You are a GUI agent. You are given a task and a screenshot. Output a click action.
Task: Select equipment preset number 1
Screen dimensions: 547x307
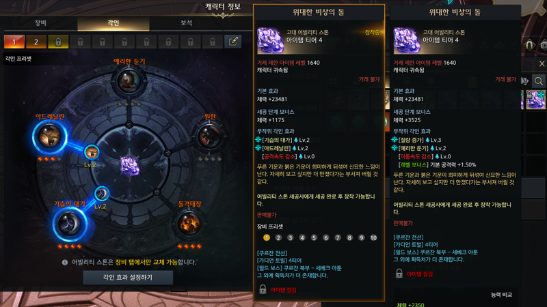click(267, 237)
